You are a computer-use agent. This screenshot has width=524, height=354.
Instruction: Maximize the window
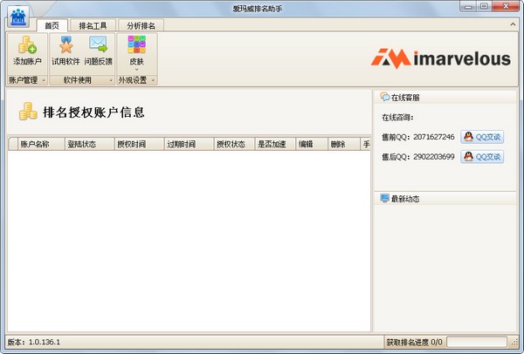484,6
